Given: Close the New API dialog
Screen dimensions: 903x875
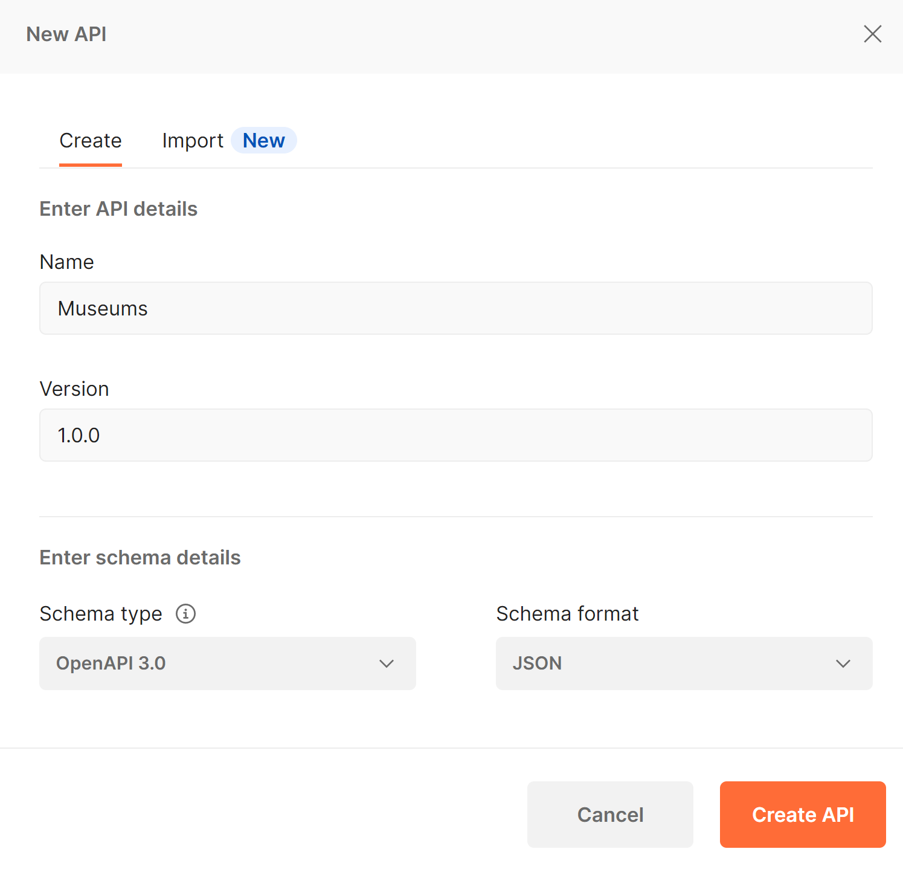Looking at the screenshot, I should [x=872, y=34].
